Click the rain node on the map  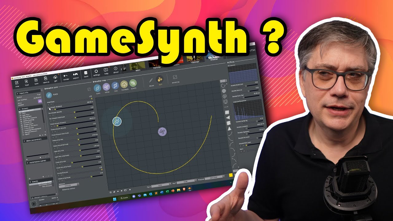pyautogui.click(x=117, y=121)
